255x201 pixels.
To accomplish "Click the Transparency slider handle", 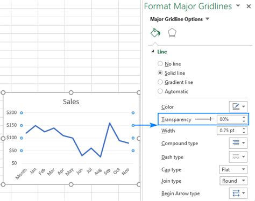I will [211, 119].
